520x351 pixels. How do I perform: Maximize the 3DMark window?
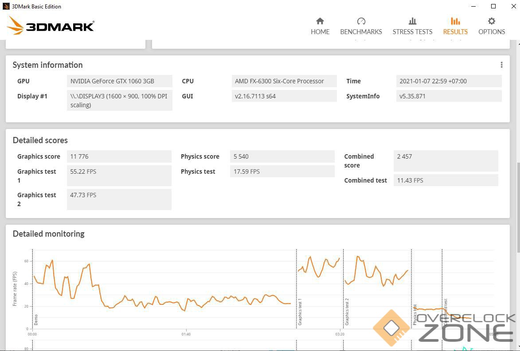[493, 6]
